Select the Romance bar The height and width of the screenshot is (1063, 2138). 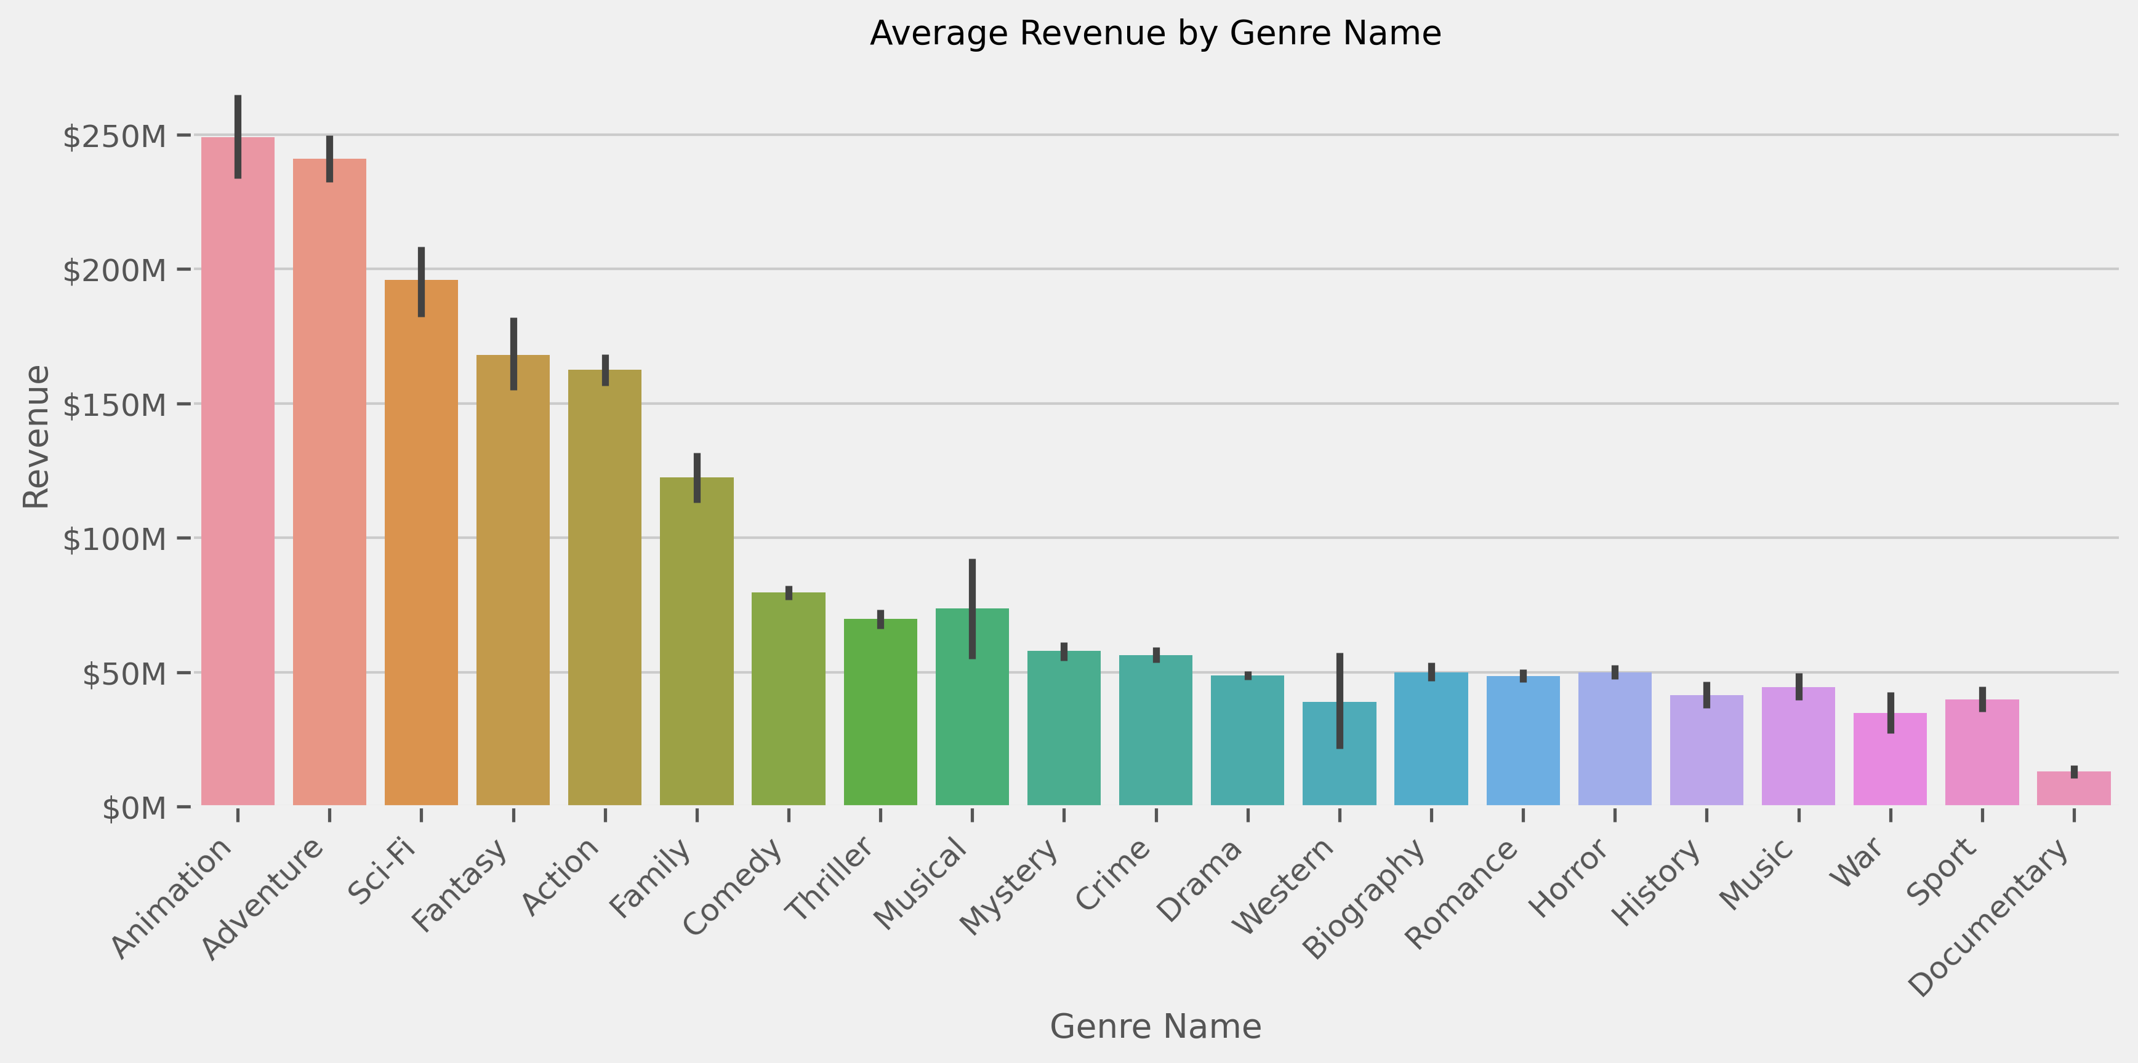click(x=1523, y=741)
